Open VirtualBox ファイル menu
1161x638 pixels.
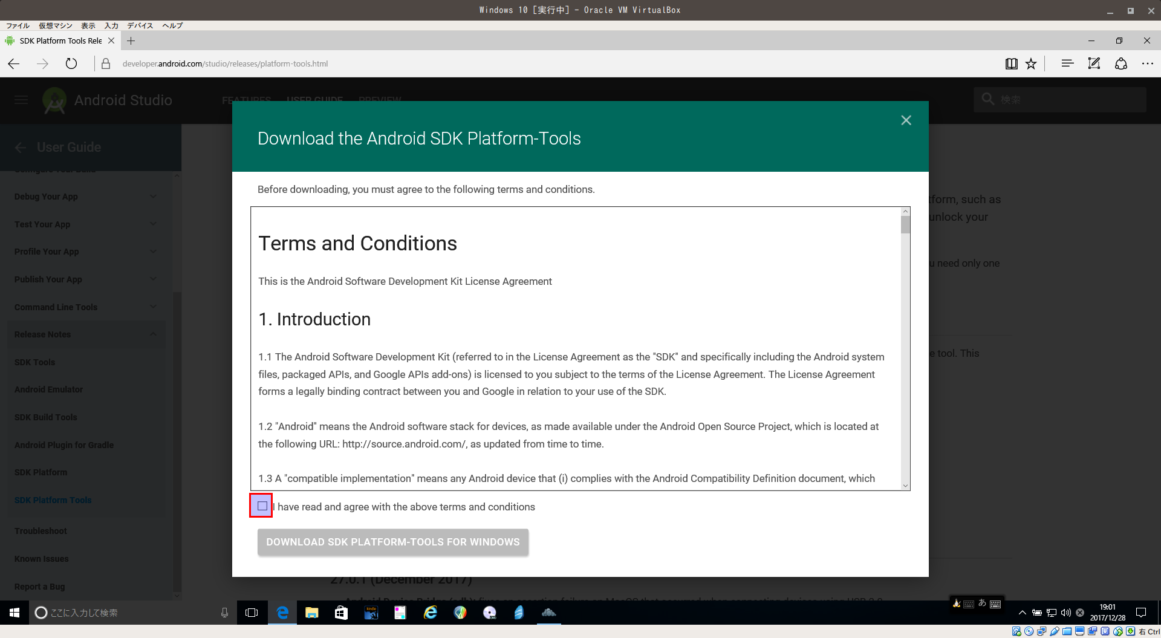point(18,25)
